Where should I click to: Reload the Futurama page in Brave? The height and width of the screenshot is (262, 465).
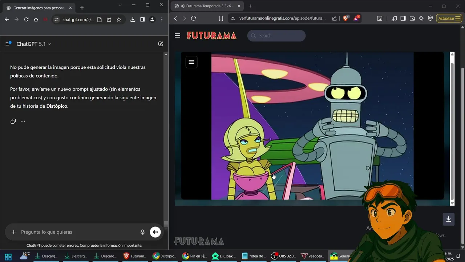click(193, 18)
